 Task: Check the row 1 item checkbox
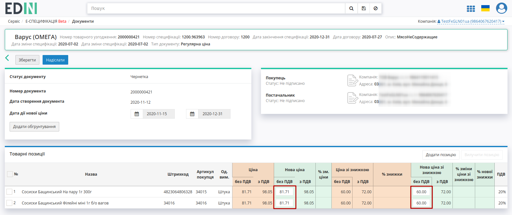[9, 192]
